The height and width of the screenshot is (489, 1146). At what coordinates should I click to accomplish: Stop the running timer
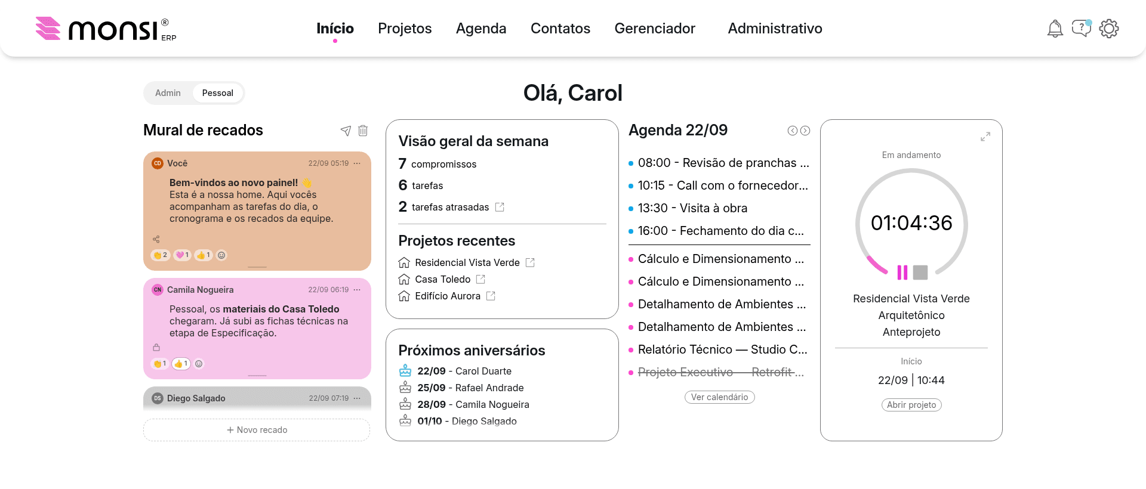(920, 273)
